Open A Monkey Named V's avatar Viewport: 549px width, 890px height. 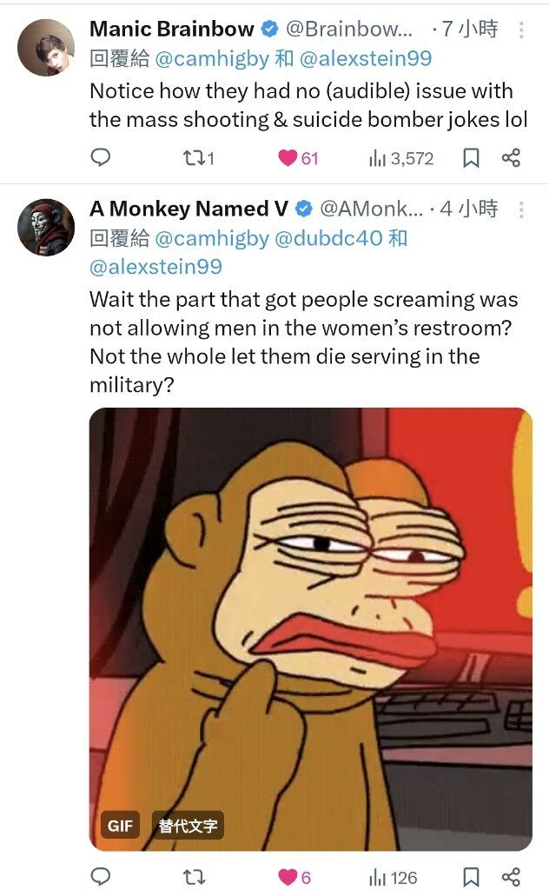click(x=46, y=227)
